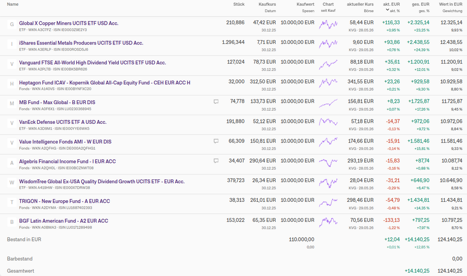467x276 pixels.
Task: Open Value Intelligence Fonds AMI link
Action: pos(65,142)
